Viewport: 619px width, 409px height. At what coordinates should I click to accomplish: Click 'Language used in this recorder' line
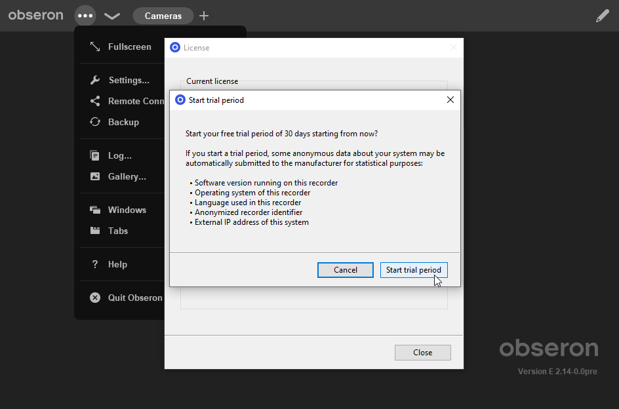pyautogui.click(x=248, y=203)
